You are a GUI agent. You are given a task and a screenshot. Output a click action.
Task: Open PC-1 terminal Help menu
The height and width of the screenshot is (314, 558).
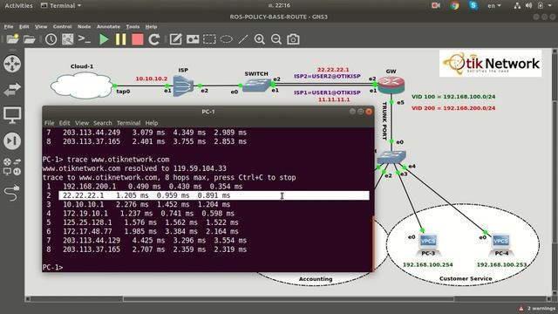(151, 123)
